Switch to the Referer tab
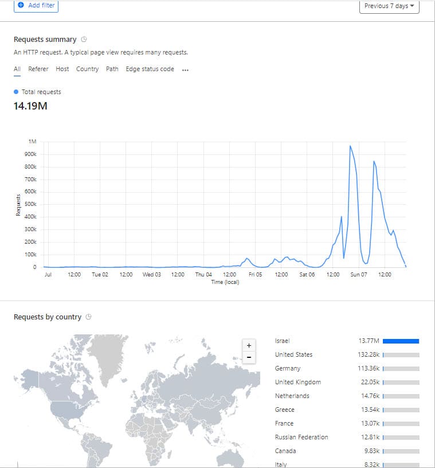 [38, 69]
